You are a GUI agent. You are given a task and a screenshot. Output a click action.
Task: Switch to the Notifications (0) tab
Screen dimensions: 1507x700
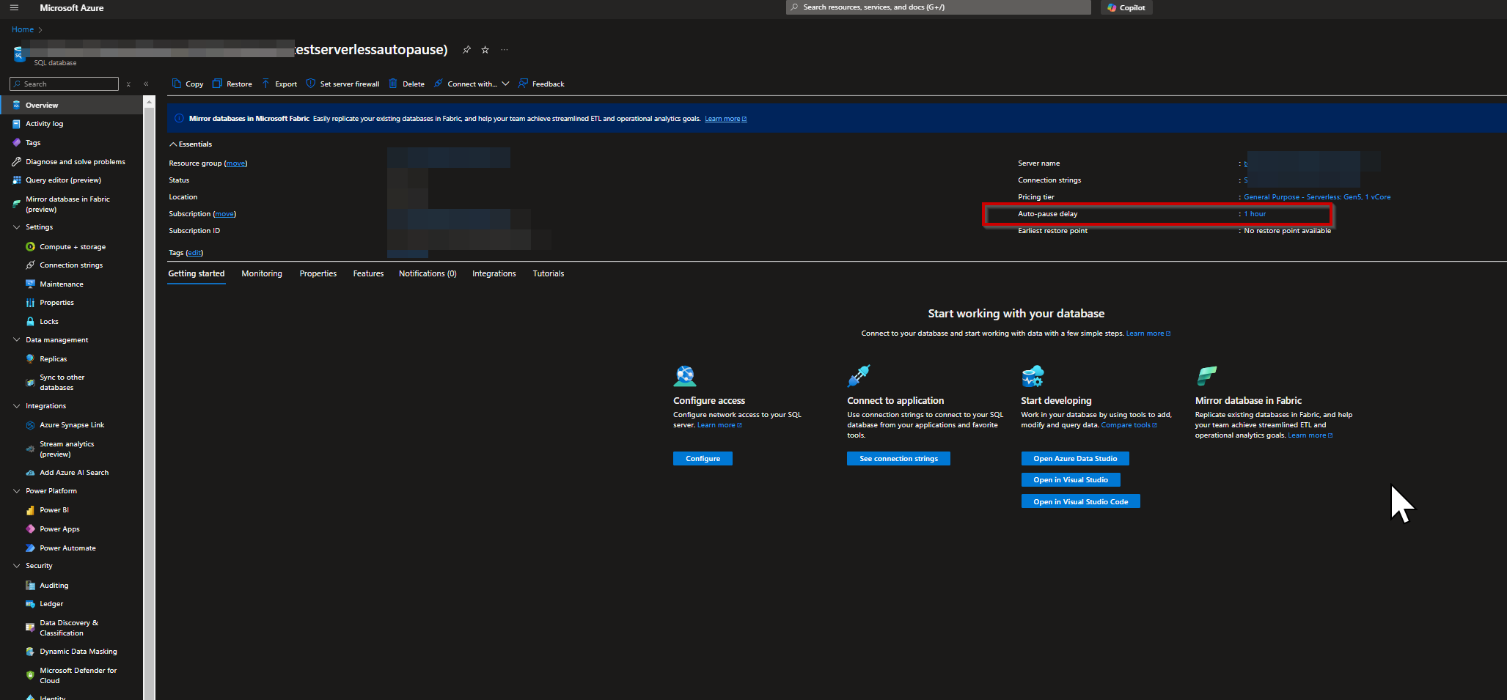coord(428,274)
